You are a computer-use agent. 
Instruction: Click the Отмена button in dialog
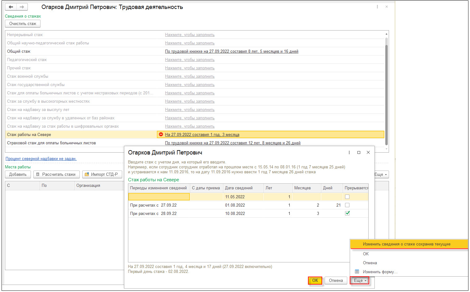(336, 280)
